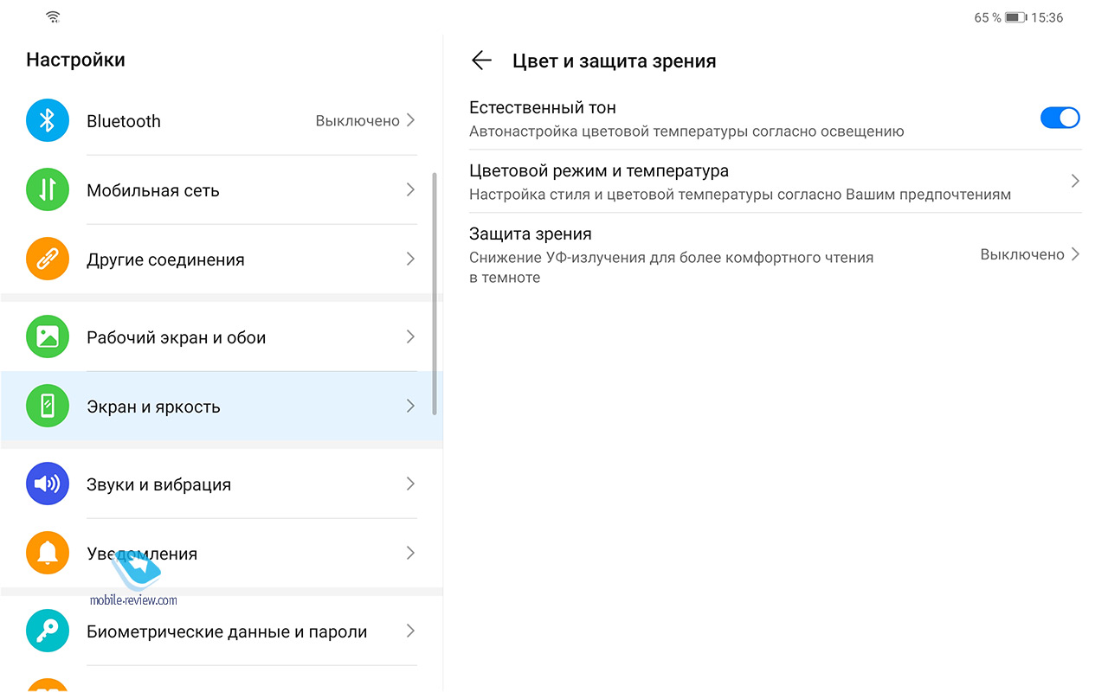Tap the Wi-Fi status icon
This screenshot has height=692, width=1108.
[54, 17]
